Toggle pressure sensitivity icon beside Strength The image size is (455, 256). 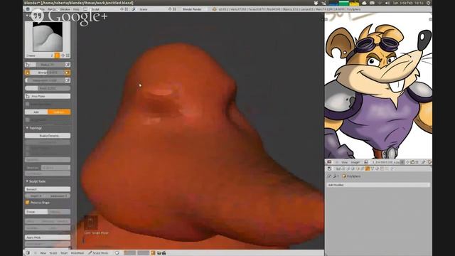[x=68, y=73]
